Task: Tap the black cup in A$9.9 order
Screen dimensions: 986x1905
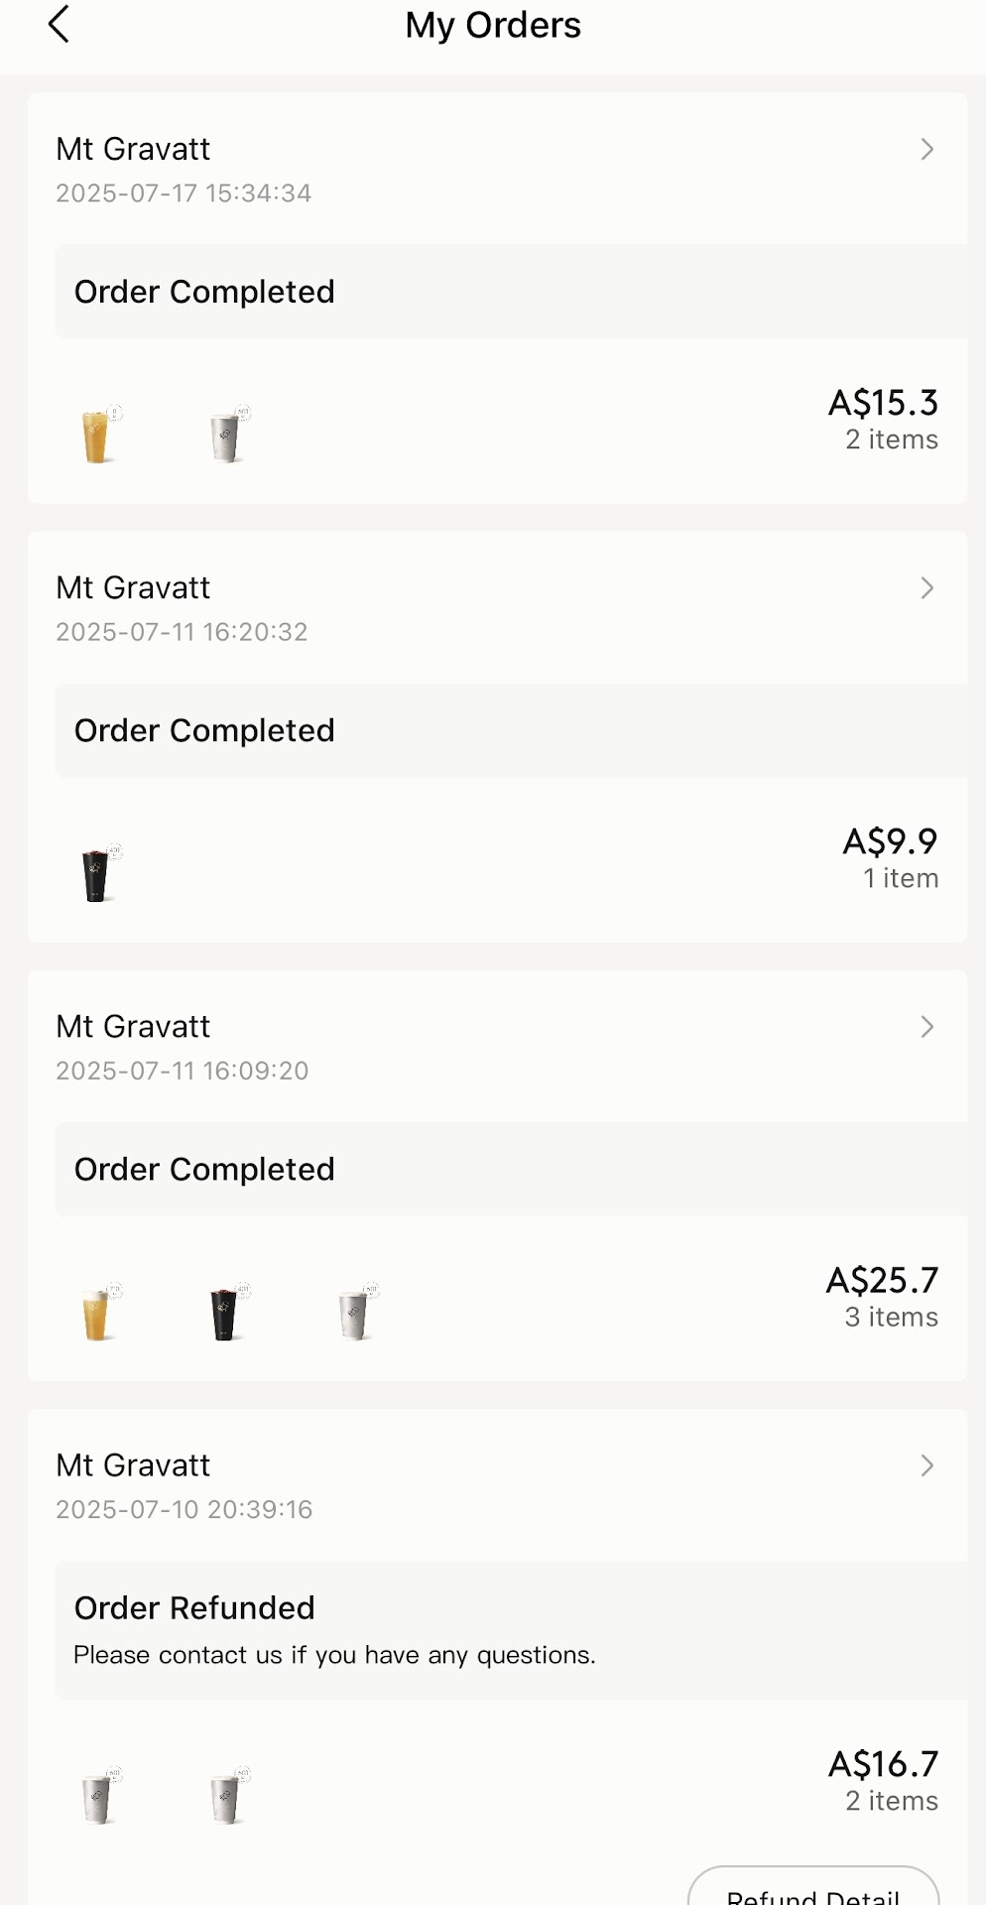Action: click(96, 874)
